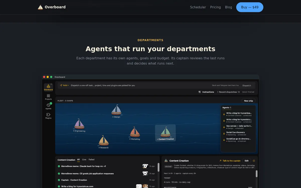Click the Agents tab in fleet panel

coord(227,108)
